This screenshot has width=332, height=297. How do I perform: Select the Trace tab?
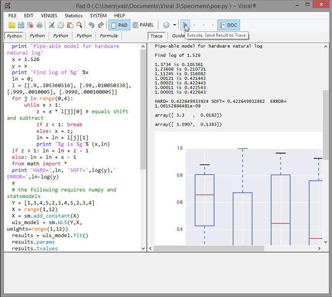[156, 36]
